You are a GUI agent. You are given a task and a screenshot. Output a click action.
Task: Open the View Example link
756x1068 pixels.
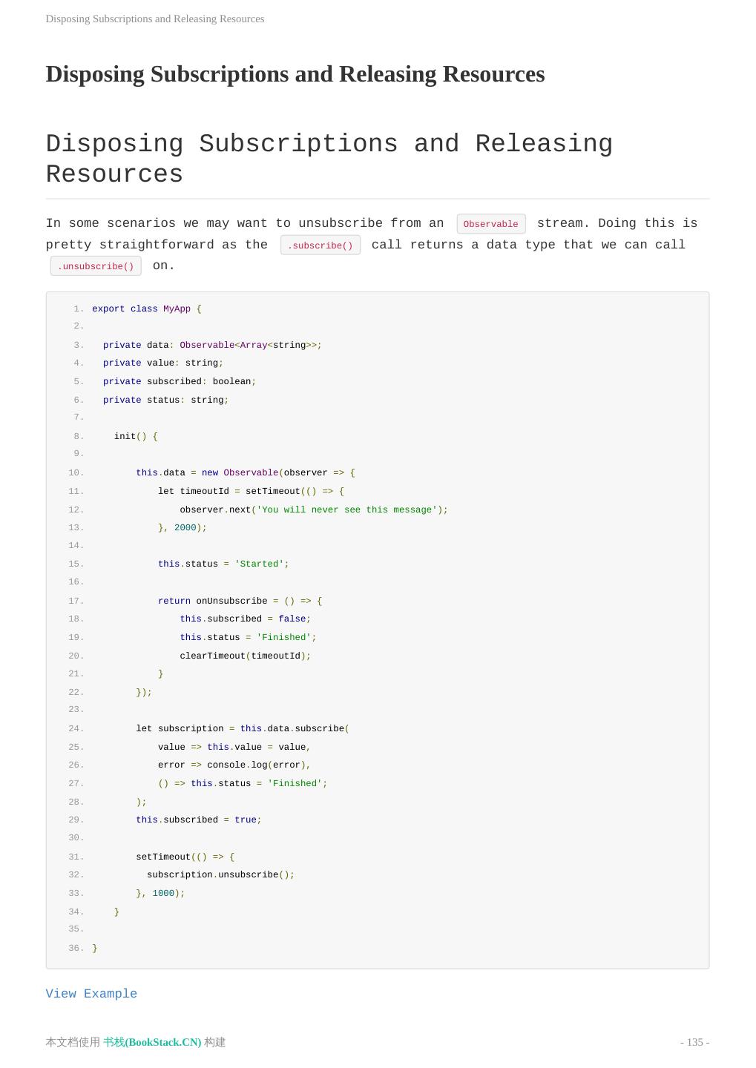91,994
